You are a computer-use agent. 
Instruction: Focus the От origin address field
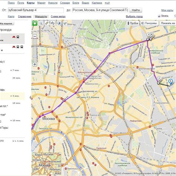click(x=36, y=10)
